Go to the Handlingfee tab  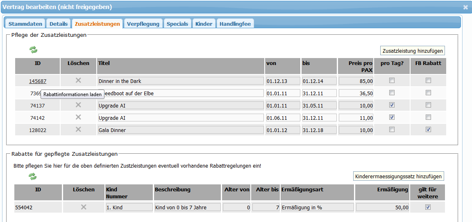coord(235,24)
